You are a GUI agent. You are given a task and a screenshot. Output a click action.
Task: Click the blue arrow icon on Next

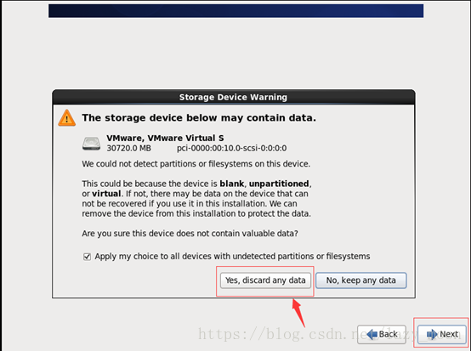click(x=432, y=334)
